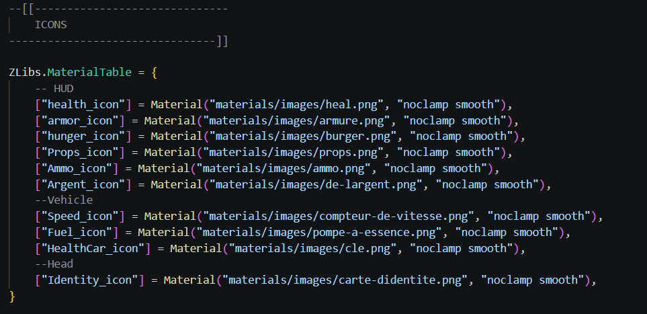Click the closing yellow curly brace
Image resolution: width=647 pixels, height=314 pixels.
(12, 297)
